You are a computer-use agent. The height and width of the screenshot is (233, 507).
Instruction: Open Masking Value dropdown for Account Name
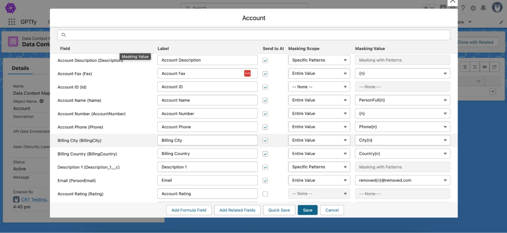[x=402, y=100]
